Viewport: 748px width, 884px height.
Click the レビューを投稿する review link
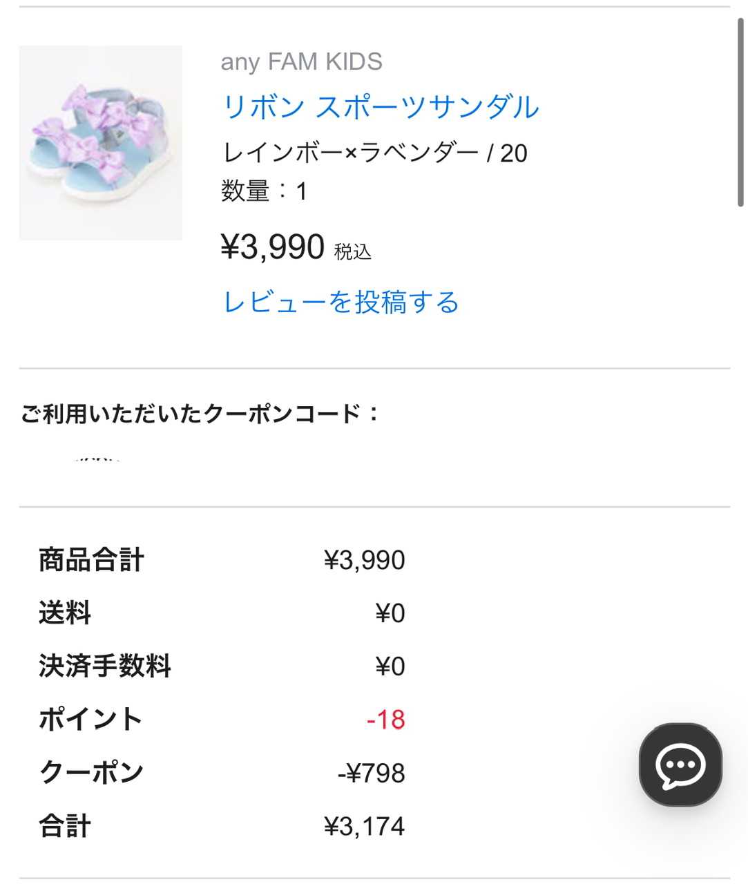tap(341, 302)
